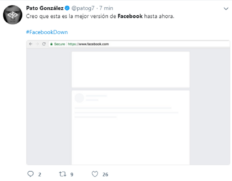
Task: Open the #FacebookDown hashtag
Action: pyautogui.click(x=47, y=32)
